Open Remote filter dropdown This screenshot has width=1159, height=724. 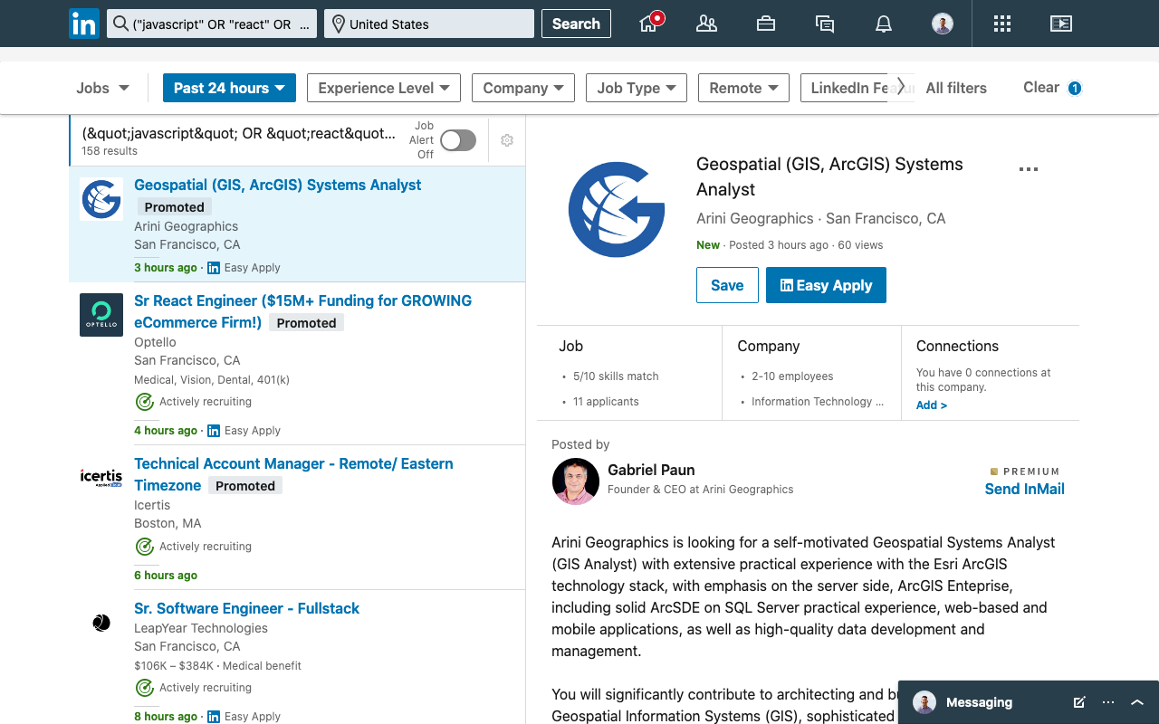(x=743, y=88)
